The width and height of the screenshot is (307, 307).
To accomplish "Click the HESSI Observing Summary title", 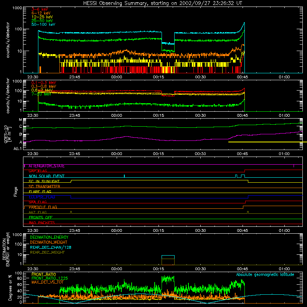I will (x=163, y=3).
